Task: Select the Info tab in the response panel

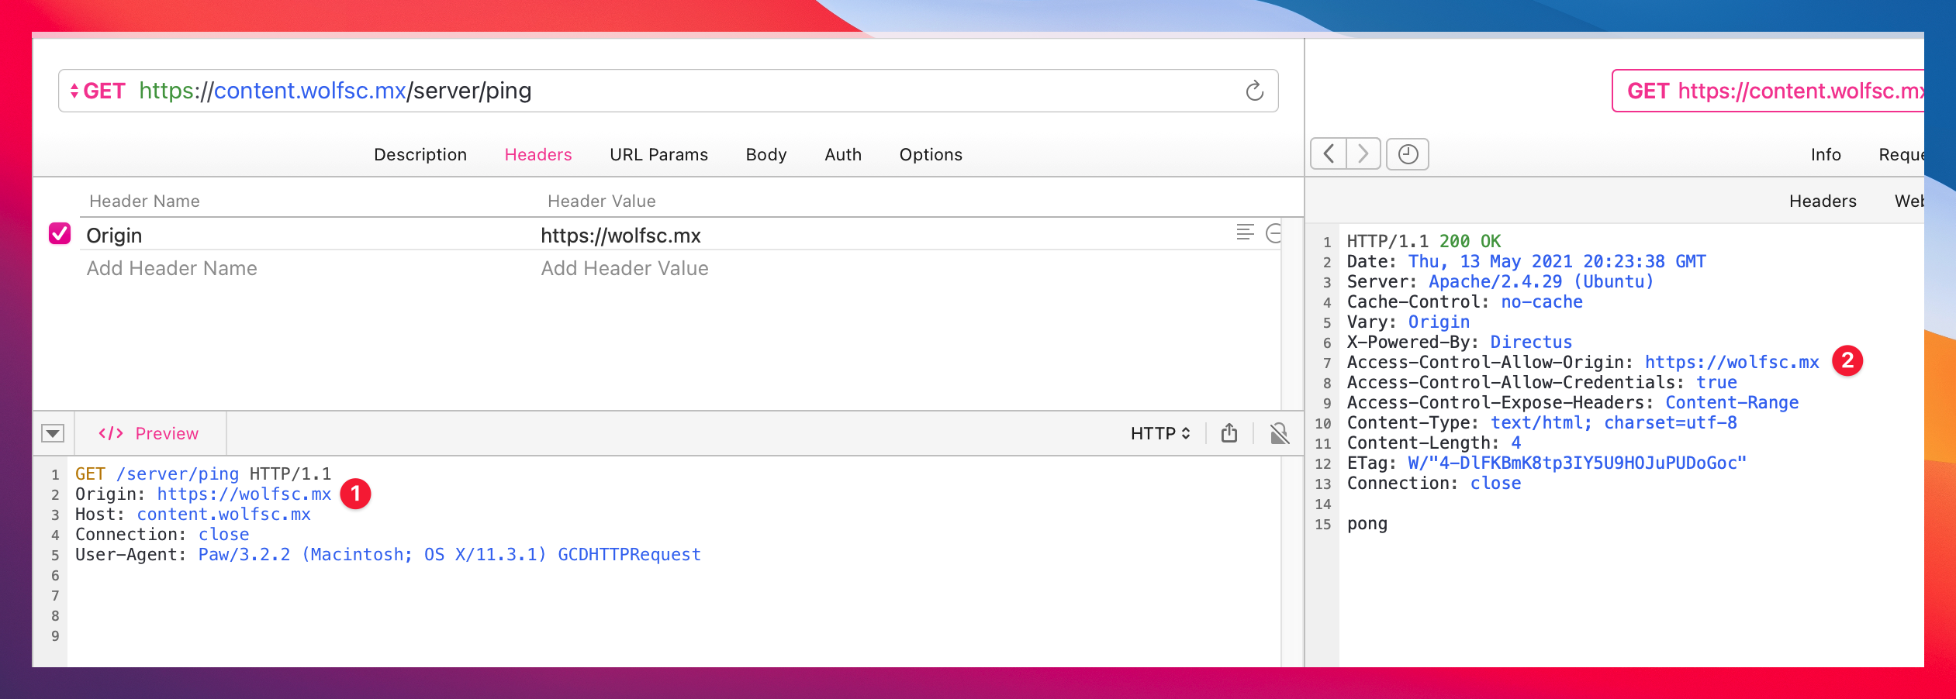Action: [x=1827, y=154]
